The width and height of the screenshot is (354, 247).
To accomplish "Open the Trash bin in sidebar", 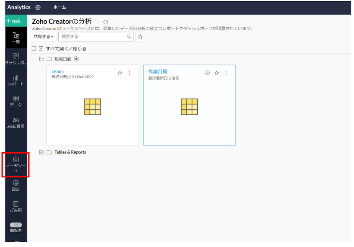I will coord(16,206).
